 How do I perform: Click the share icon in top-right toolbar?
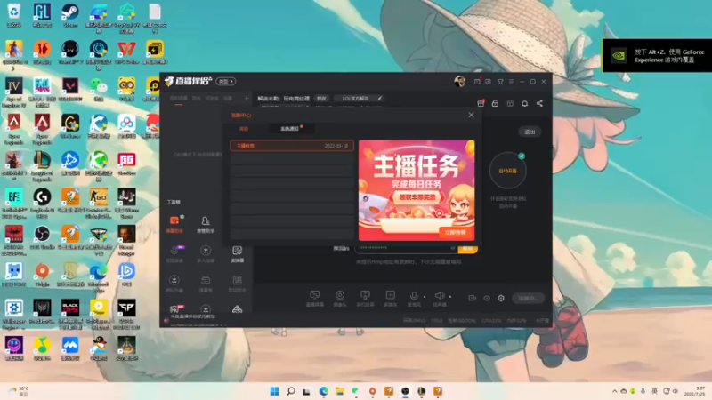pyautogui.click(x=539, y=103)
